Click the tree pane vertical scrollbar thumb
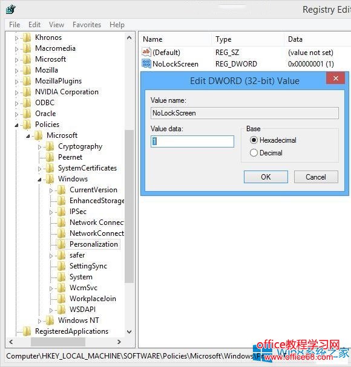The width and height of the screenshot is (351, 367). click(129, 206)
